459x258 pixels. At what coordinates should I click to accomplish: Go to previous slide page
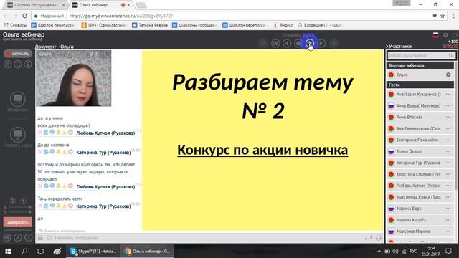[x=287, y=43]
